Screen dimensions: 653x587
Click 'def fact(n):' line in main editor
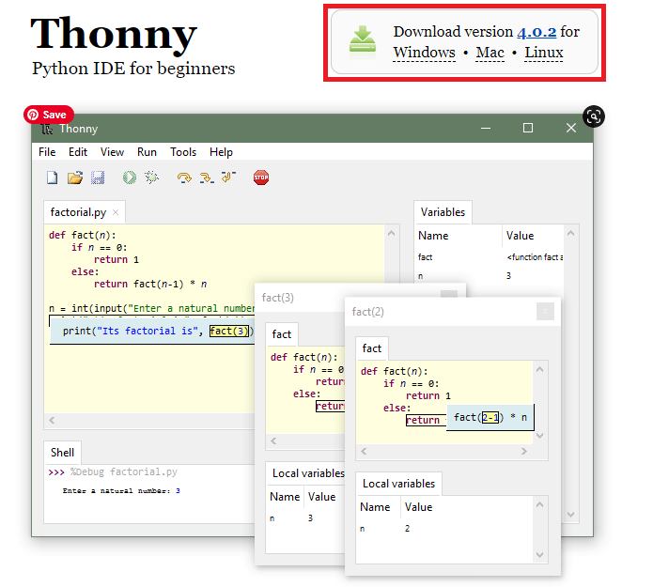[83, 235]
